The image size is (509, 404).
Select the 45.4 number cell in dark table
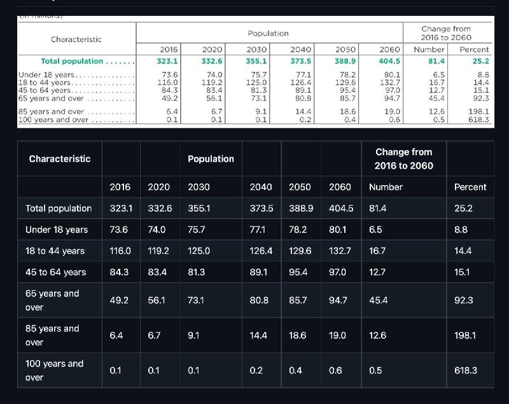tap(379, 300)
